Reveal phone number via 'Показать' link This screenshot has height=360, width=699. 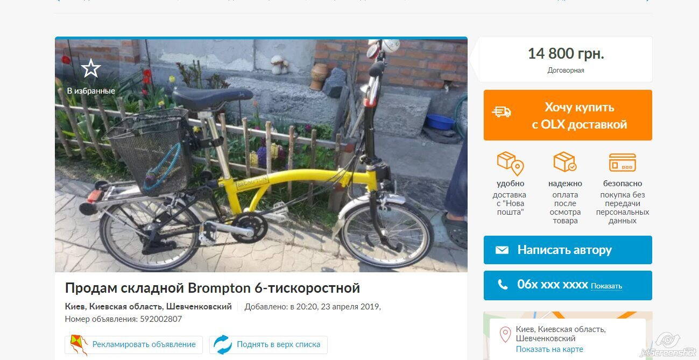606,286
